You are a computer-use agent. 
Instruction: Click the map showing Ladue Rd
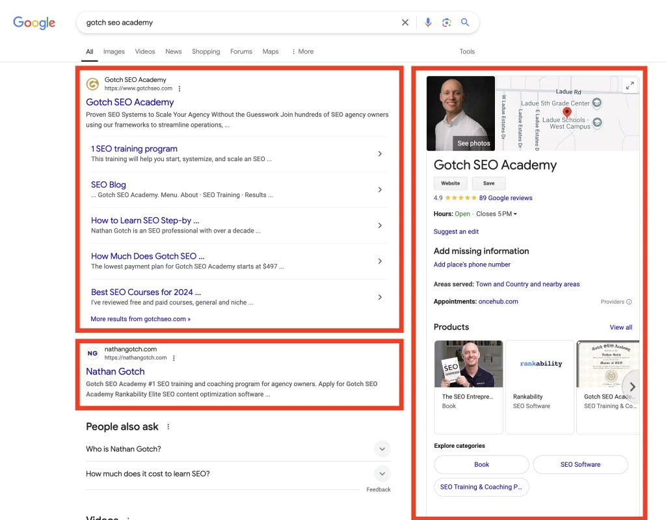pos(567,113)
